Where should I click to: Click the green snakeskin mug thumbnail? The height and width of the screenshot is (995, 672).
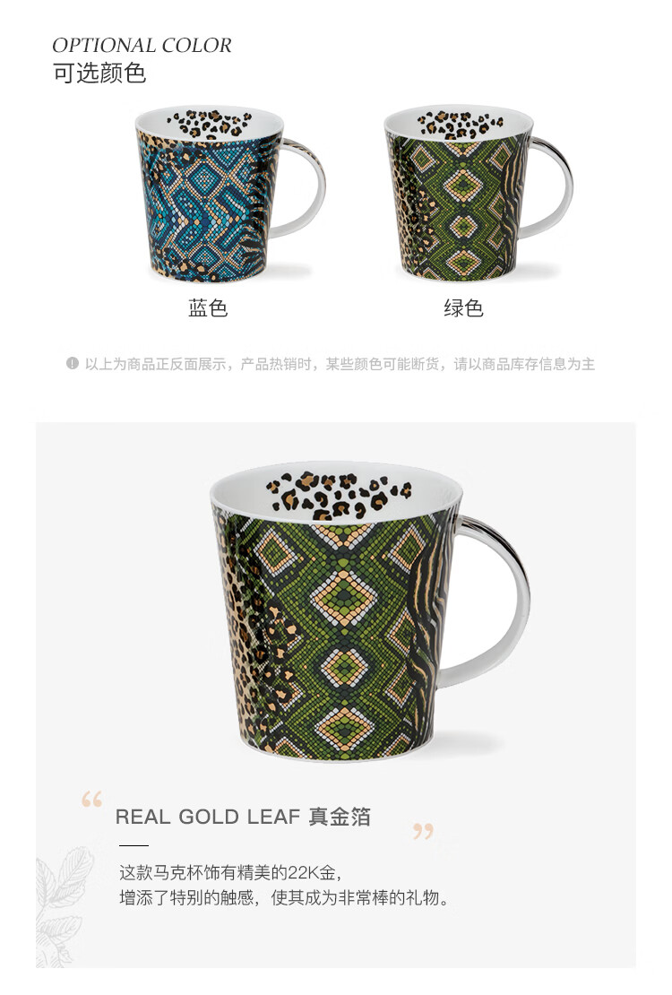(478, 192)
